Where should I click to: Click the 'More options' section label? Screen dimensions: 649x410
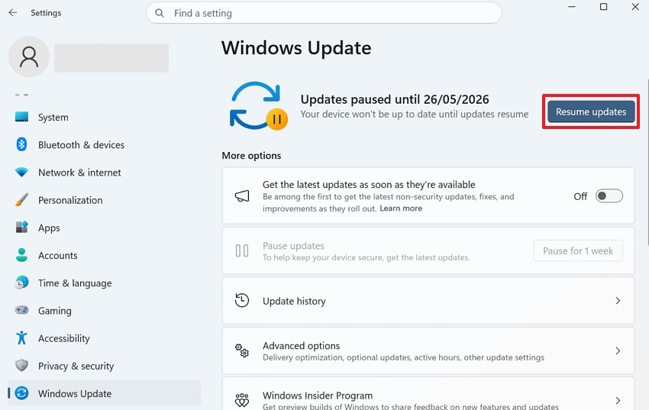[x=251, y=156]
